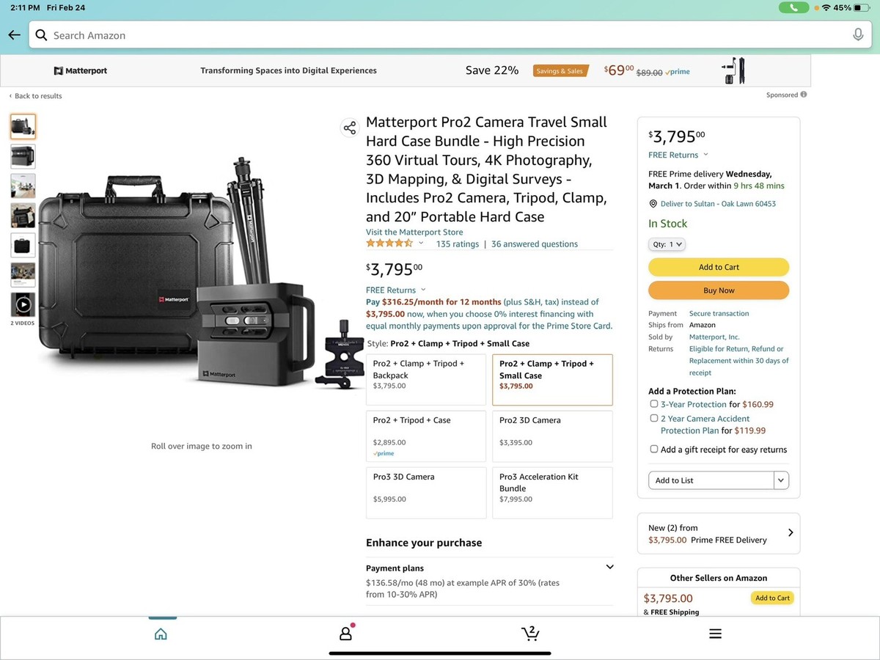This screenshot has height=660, width=880.
Task: Open the hamburger menu icon
Action: [x=716, y=634]
